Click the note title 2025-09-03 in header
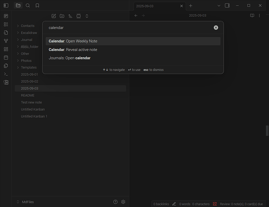Image resolution: width=269 pixels, height=207 pixels. coord(198,15)
